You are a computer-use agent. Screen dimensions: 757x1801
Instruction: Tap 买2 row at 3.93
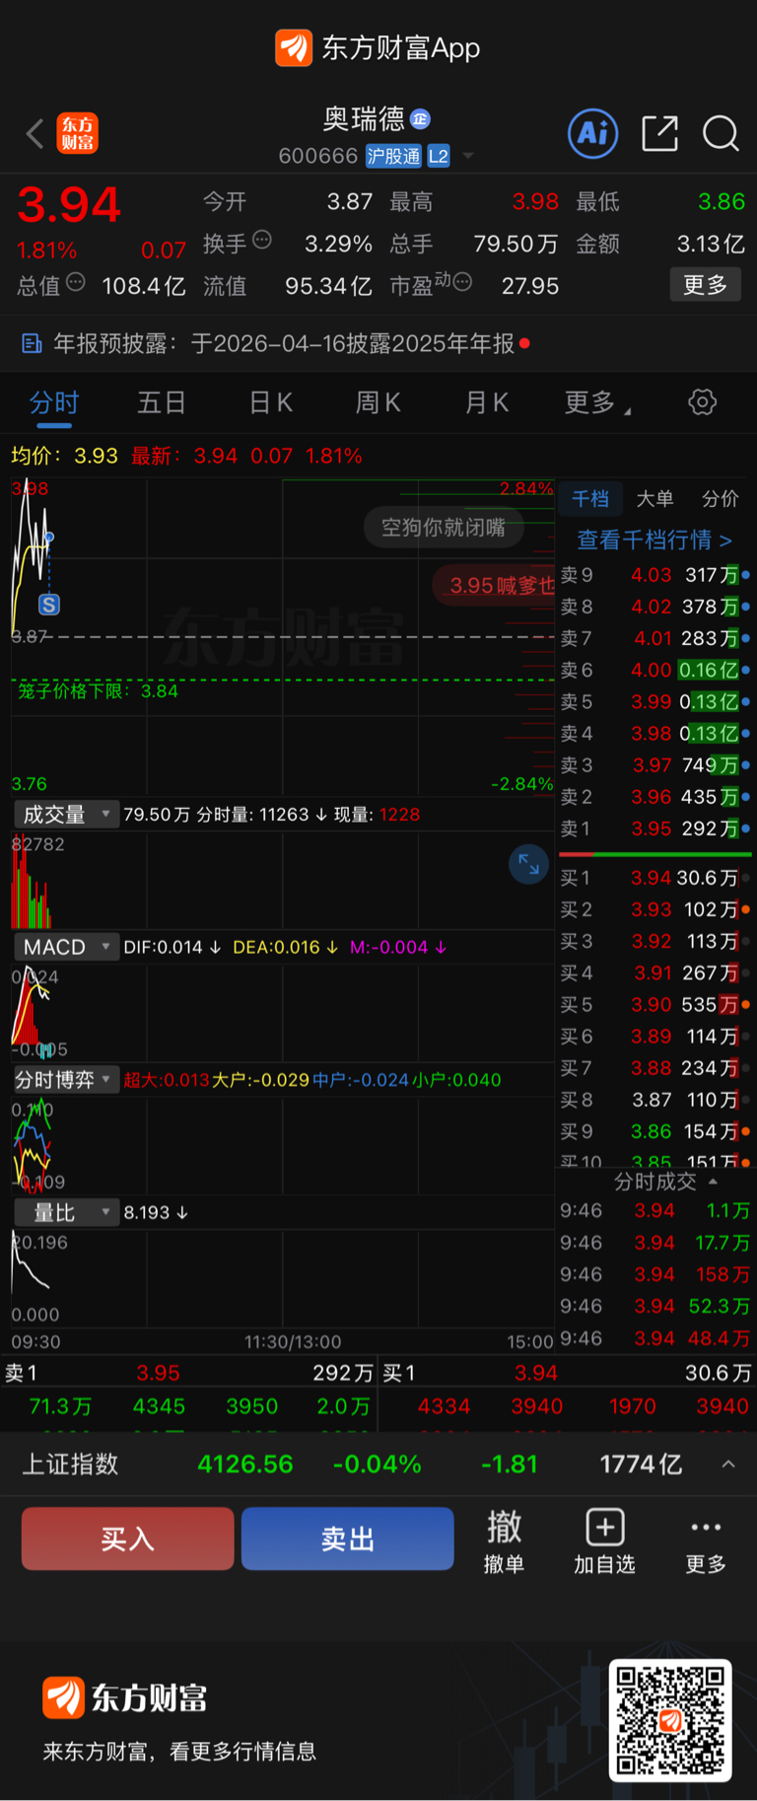pos(655,909)
